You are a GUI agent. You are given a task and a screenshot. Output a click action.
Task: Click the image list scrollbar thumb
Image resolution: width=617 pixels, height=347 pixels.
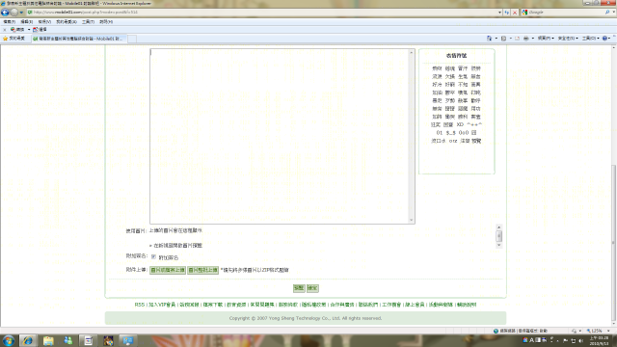499,236
